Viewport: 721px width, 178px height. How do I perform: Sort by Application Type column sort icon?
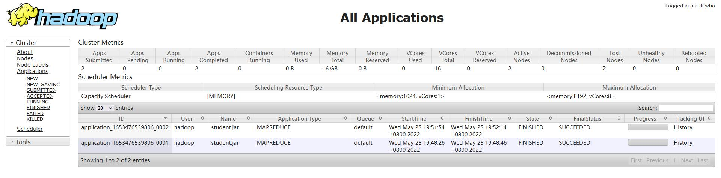point(345,118)
